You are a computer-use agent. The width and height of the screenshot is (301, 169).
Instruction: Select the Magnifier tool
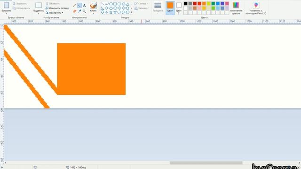84,11
